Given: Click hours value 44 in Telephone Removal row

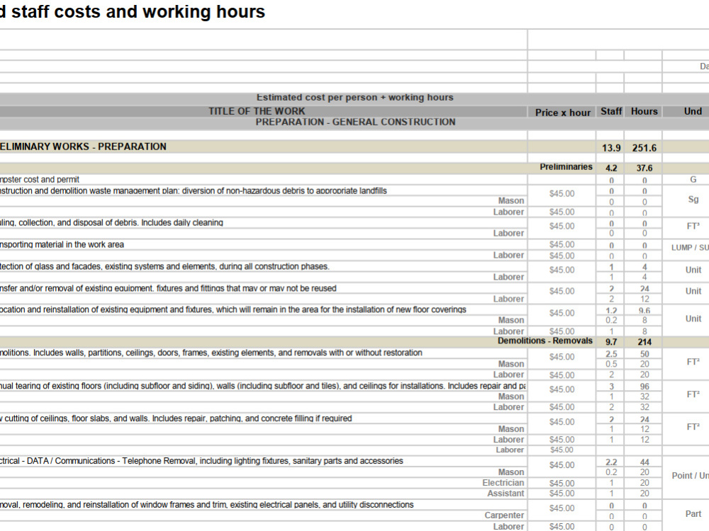Looking at the screenshot, I should click(x=644, y=462).
